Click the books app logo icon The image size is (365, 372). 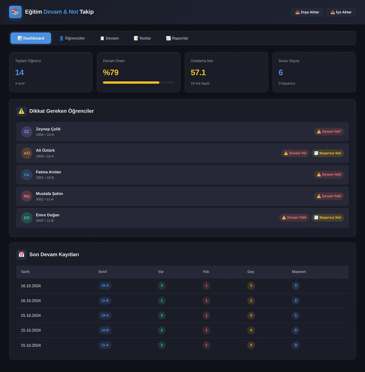[16, 12]
